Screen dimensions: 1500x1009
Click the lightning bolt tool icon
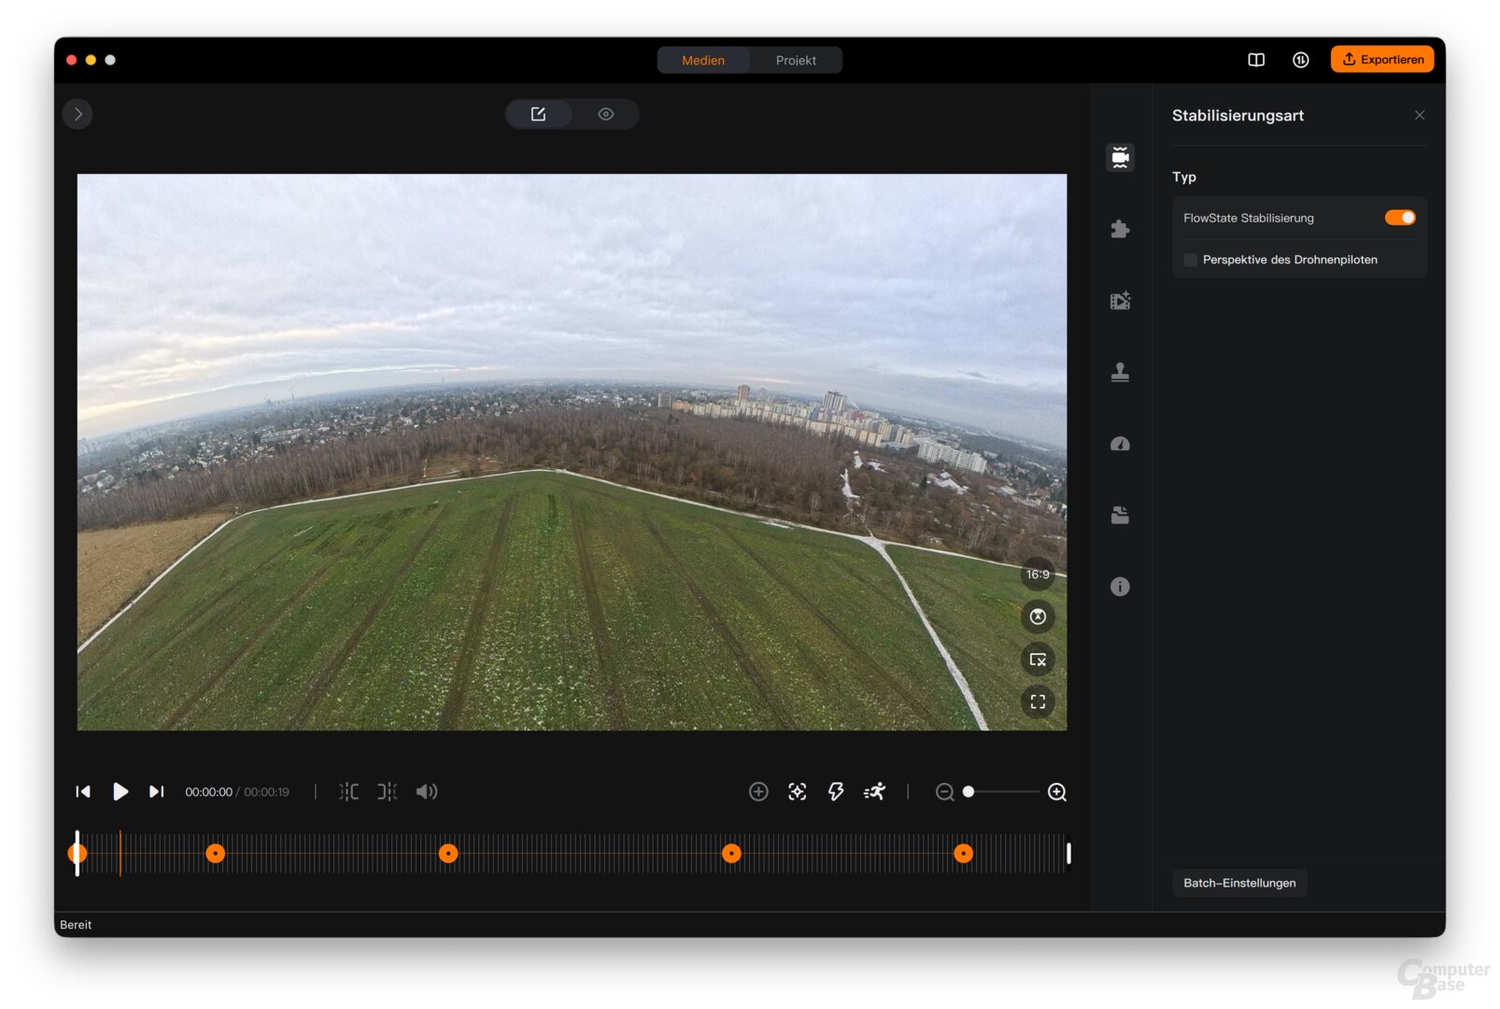(x=835, y=792)
